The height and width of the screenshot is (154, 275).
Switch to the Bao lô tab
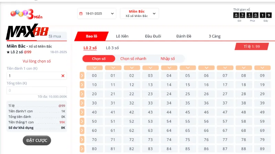tap(91, 36)
